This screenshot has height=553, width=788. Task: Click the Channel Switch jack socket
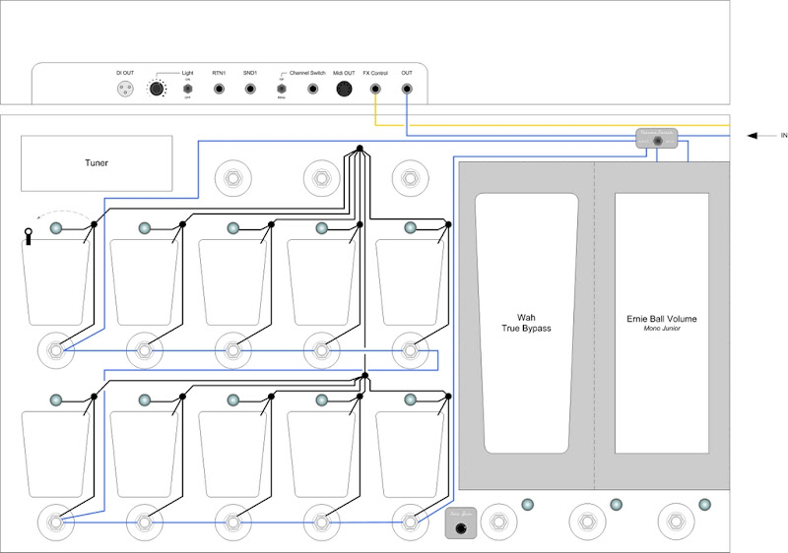coord(312,89)
